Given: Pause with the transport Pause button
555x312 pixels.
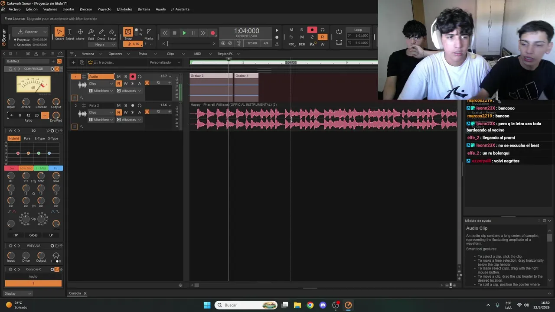Looking at the screenshot, I should [x=193, y=33].
